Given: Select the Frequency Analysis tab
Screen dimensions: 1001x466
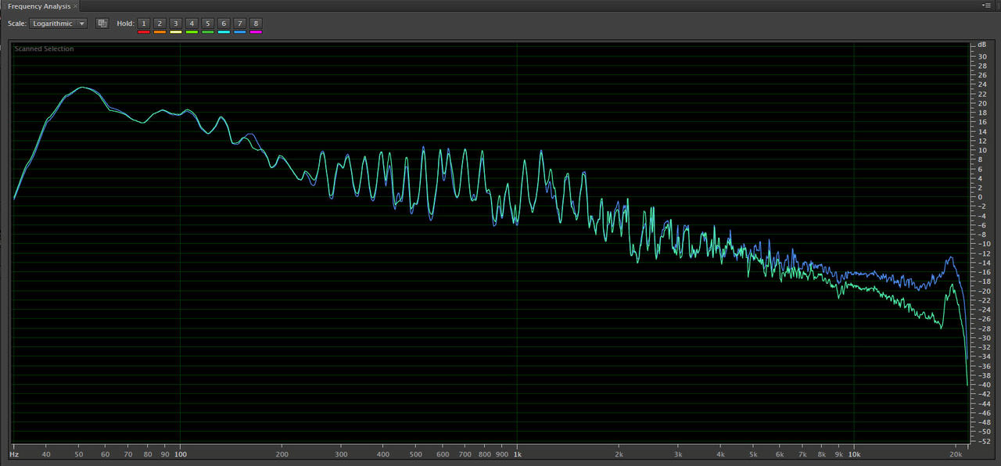Looking at the screenshot, I should (x=39, y=6).
